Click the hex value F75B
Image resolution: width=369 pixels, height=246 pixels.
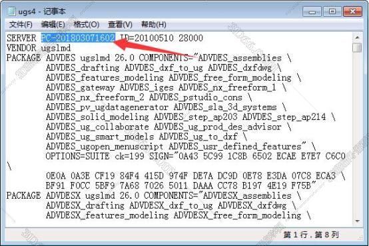pyautogui.click(x=301, y=186)
